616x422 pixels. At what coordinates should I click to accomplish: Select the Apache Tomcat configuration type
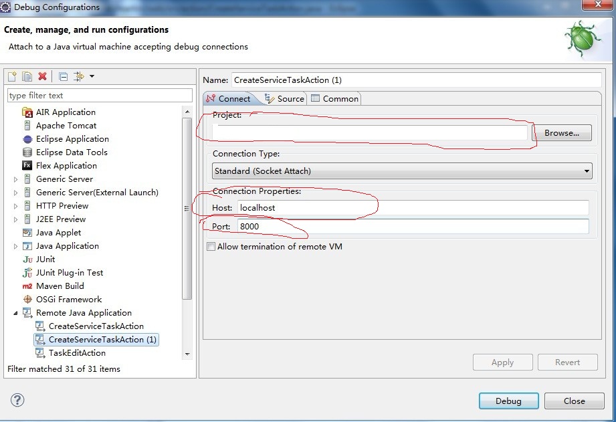[66, 125]
